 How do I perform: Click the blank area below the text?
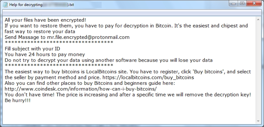[130, 113]
